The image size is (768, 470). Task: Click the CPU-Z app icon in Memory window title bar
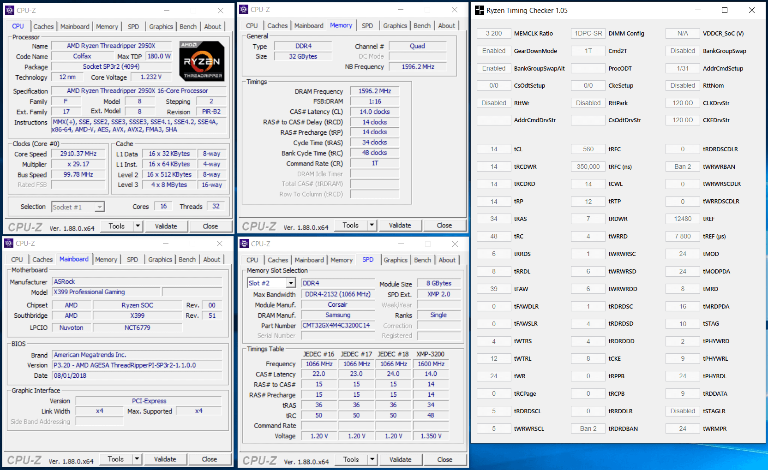click(x=244, y=9)
